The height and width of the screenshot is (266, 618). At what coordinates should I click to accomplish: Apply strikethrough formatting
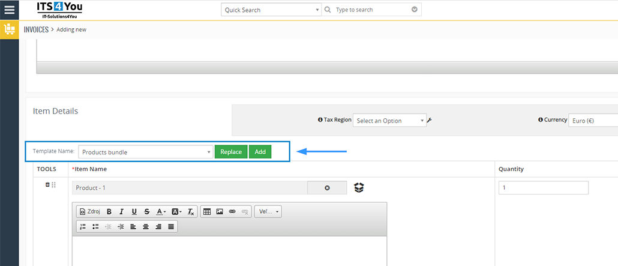[146, 212]
